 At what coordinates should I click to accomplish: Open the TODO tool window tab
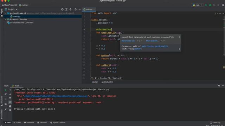pyautogui.click(x=17, y=122)
